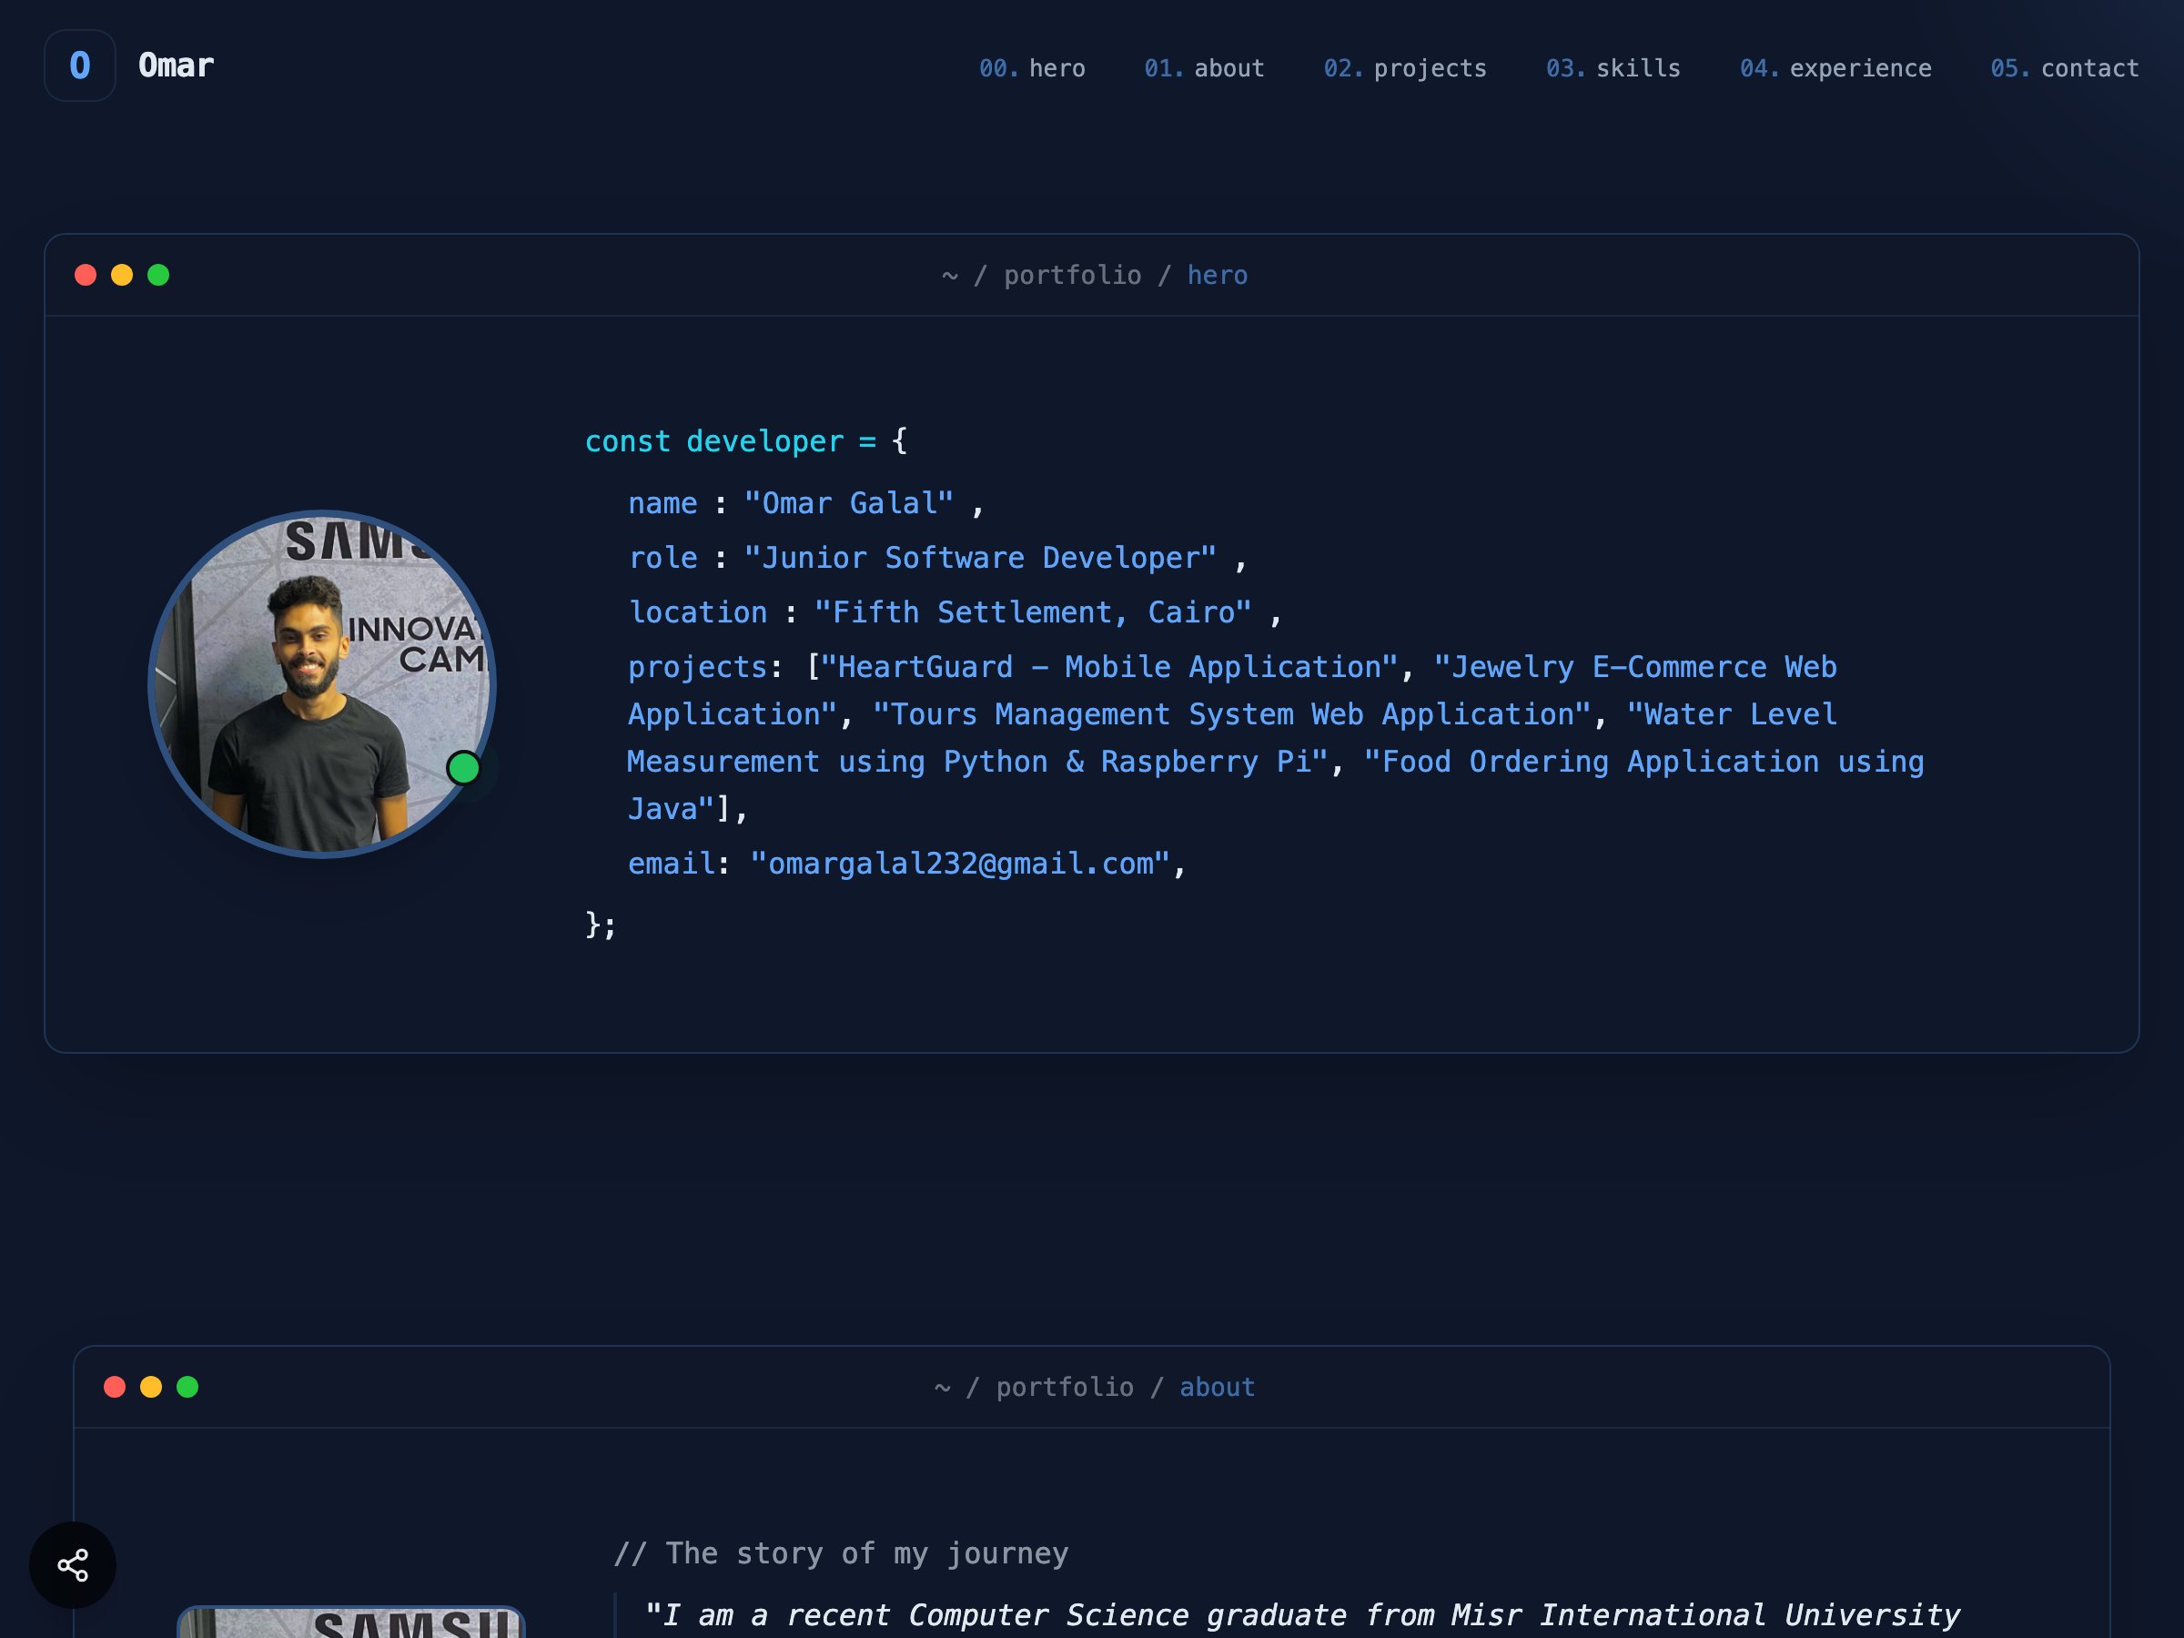Click the green dot in about window
2184x1638 pixels.
point(187,1386)
